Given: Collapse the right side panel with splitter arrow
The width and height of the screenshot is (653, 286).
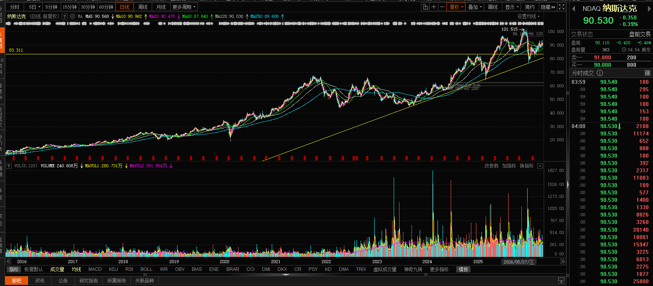Looking at the screenshot, I should pyautogui.click(x=568, y=185).
